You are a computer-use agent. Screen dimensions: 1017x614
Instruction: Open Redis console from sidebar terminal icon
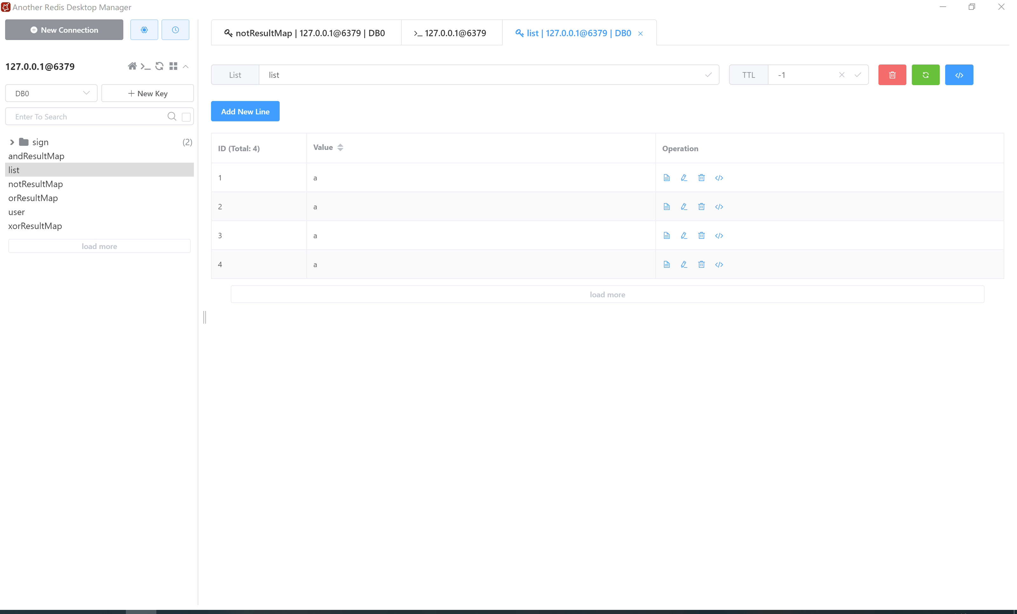click(x=145, y=66)
